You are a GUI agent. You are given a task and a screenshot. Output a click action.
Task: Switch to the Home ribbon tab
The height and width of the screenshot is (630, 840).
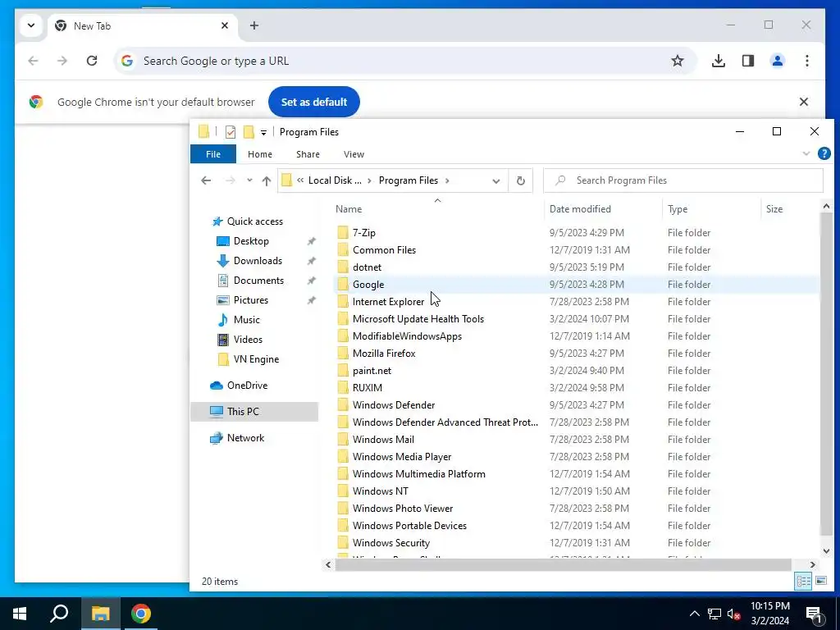(260, 154)
